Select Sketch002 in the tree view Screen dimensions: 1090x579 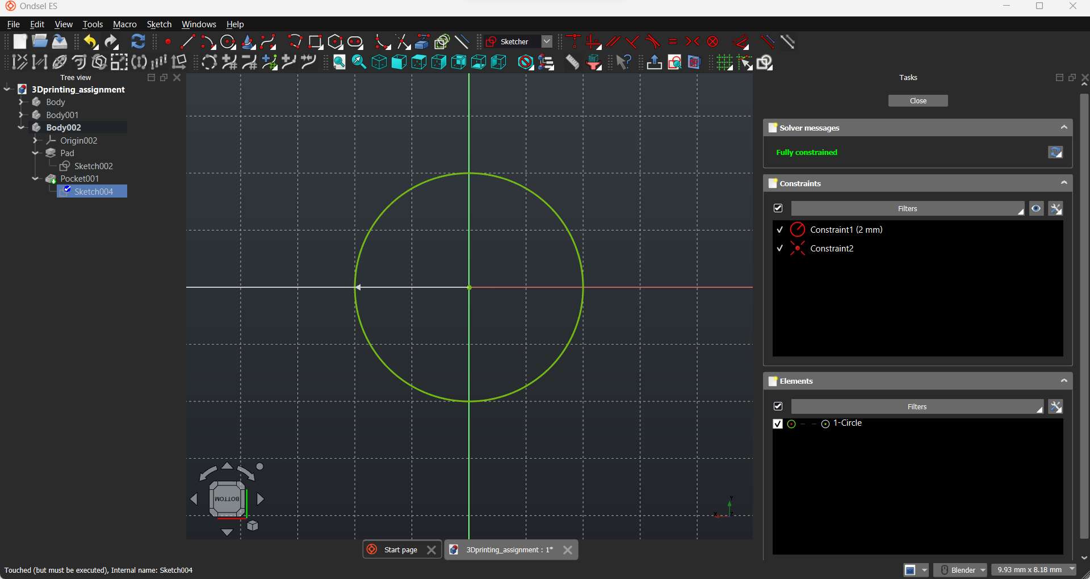pos(94,166)
